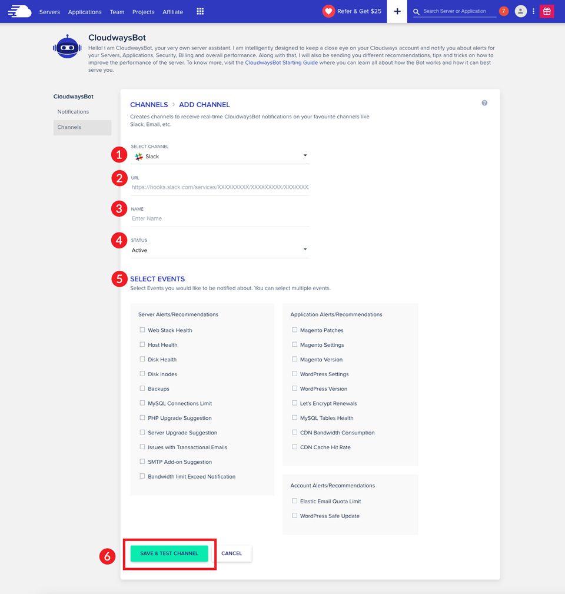Click Refer & Get $25 link
565x594 pixels.
pyautogui.click(x=359, y=11)
